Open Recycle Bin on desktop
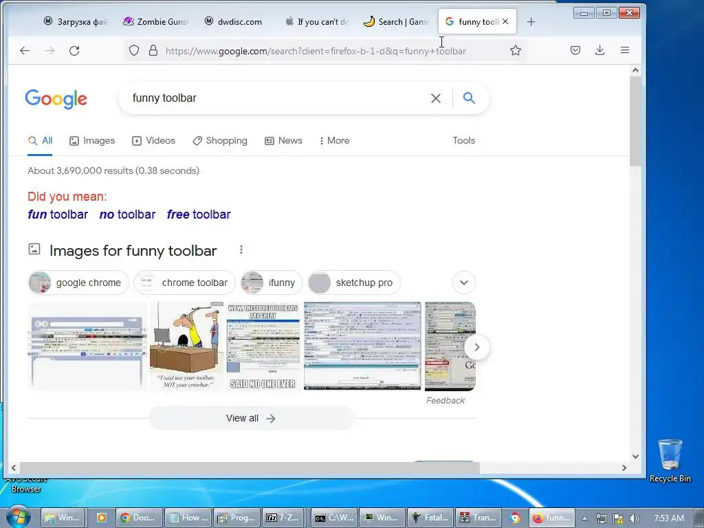 coord(670,460)
